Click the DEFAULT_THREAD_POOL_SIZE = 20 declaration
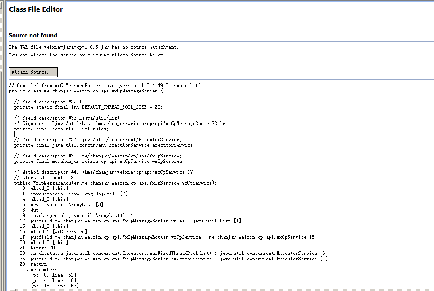The width and height of the screenshot is (434, 291). pos(89,107)
